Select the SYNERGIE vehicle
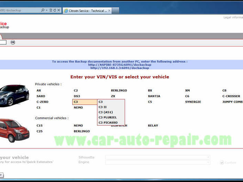The height and width of the screenshot is (182, 243). (x=193, y=102)
